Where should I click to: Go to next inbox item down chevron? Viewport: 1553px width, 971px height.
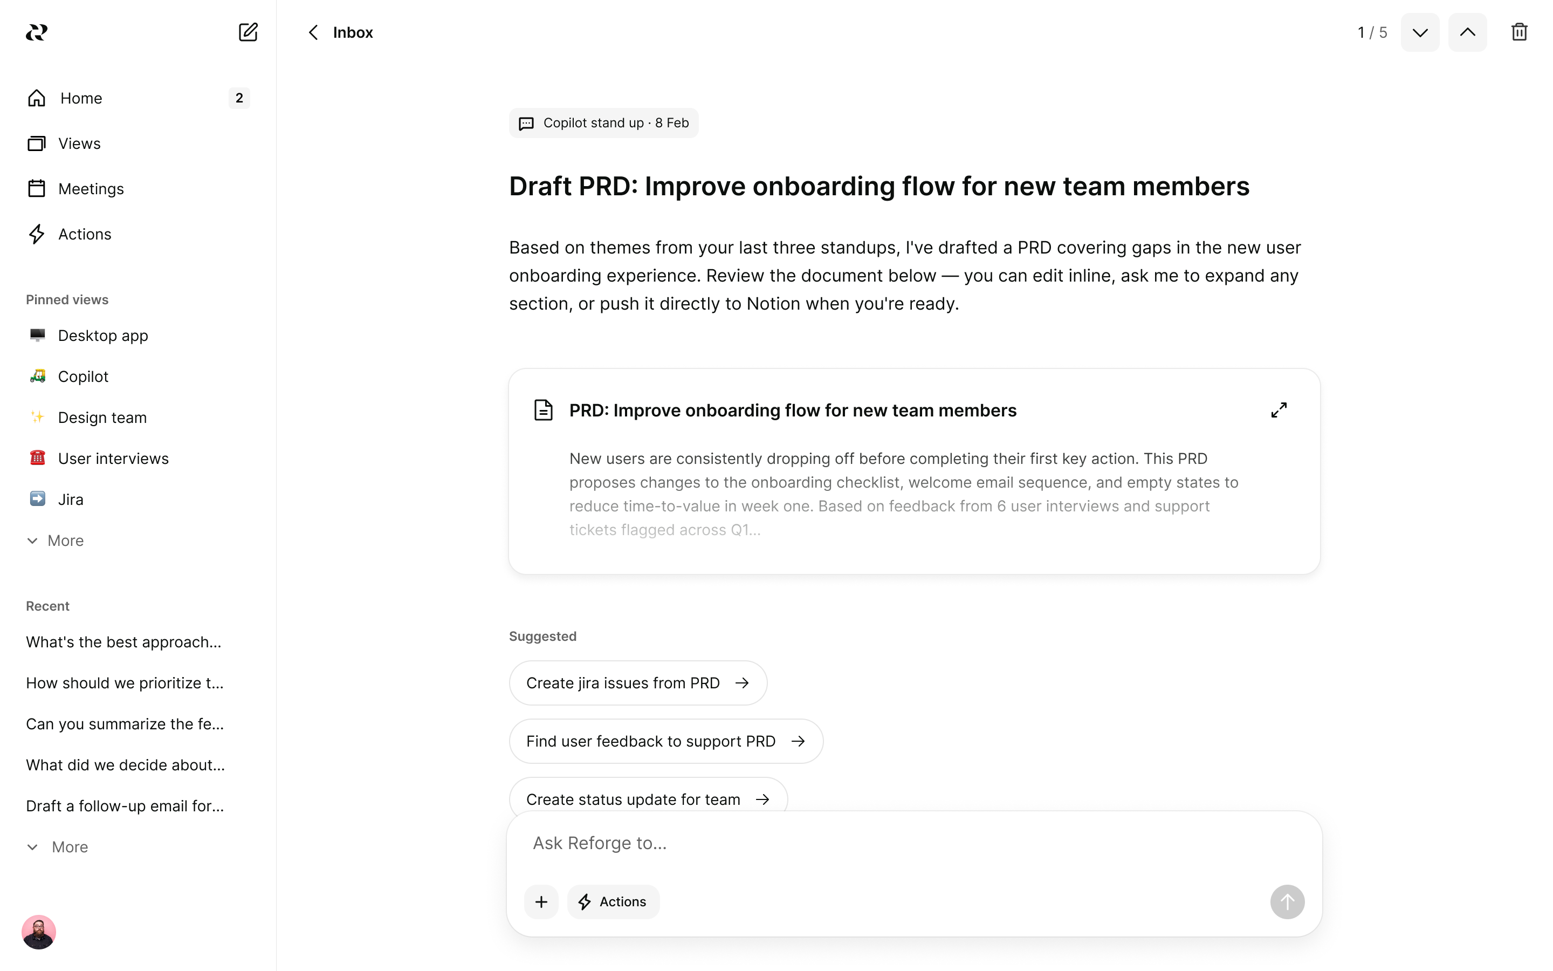pyautogui.click(x=1419, y=32)
